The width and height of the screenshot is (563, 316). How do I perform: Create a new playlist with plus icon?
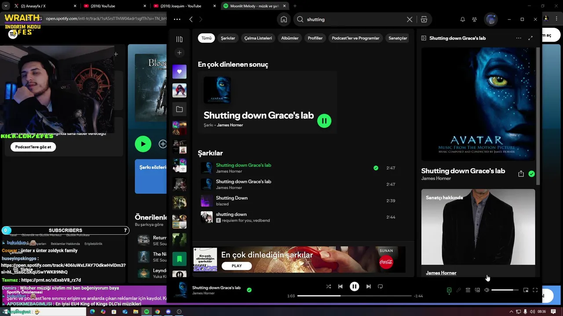pyautogui.click(x=179, y=53)
